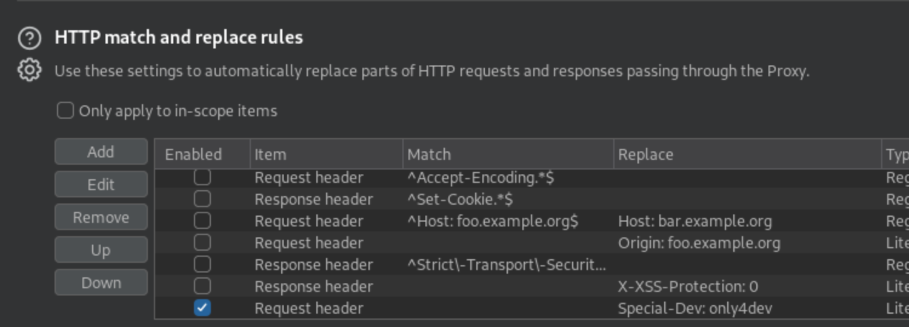The height and width of the screenshot is (327, 909).
Task: Enable the X-XSS-Protection rule checkbox
Action: [202, 286]
